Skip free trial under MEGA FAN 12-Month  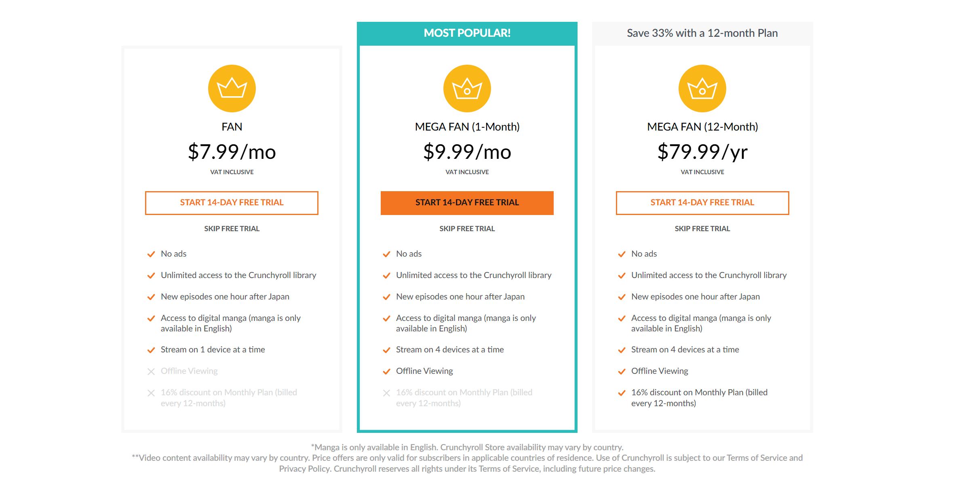pyautogui.click(x=702, y=229)
